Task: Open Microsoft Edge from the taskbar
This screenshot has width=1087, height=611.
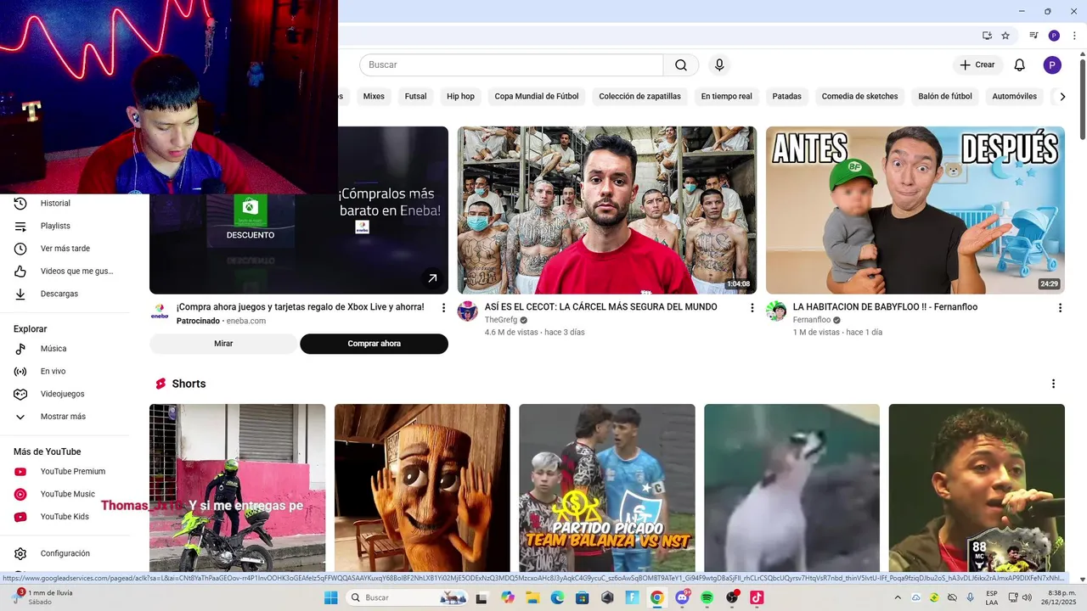Action: pyautogui.click(x=557, y=597)
